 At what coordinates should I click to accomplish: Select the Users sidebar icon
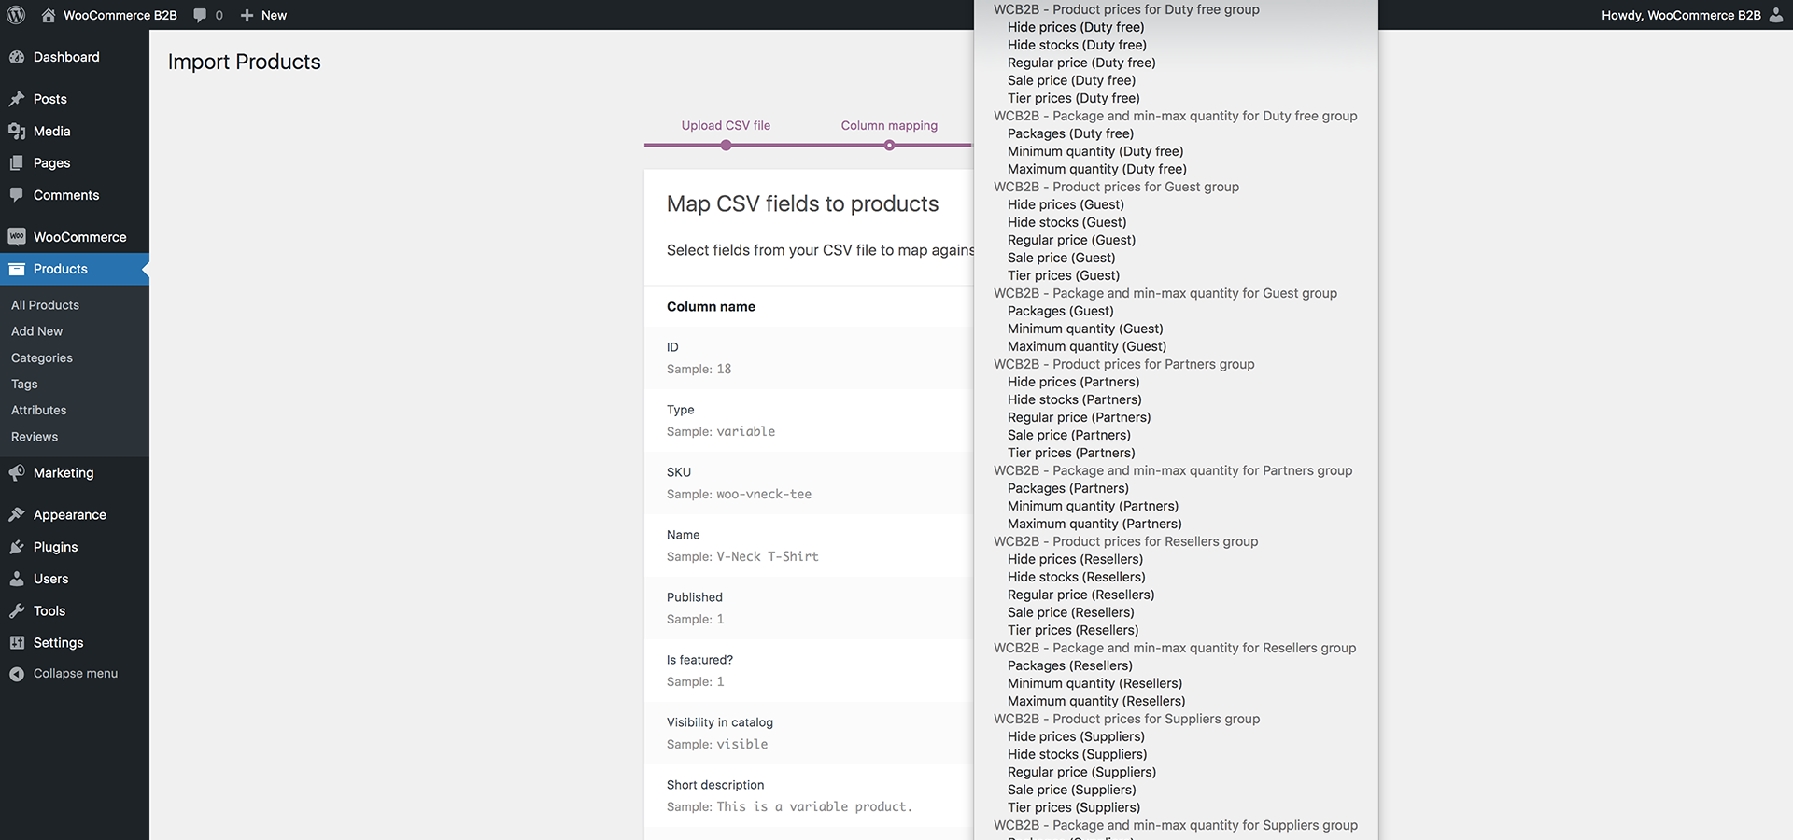click(19, 579)
